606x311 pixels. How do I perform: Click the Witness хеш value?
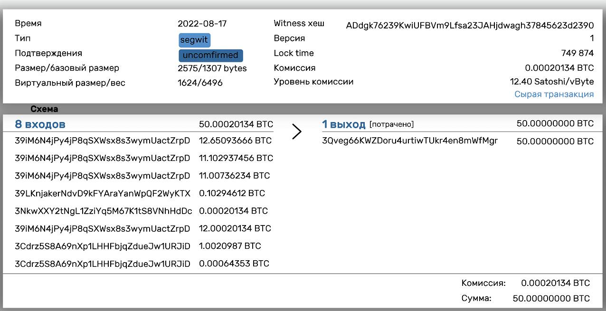point(470,25)
